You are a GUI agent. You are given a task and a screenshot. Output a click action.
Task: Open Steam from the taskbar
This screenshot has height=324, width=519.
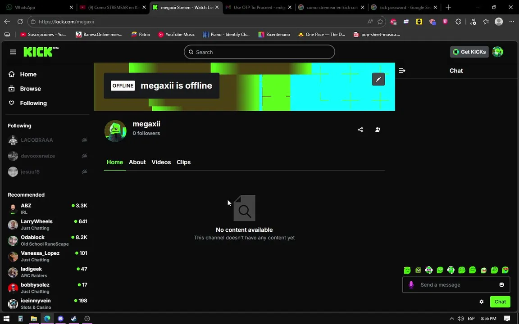click(74, 319)
